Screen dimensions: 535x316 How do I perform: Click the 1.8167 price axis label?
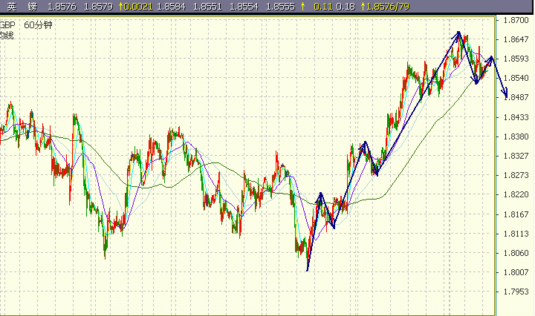coord(516,214)
